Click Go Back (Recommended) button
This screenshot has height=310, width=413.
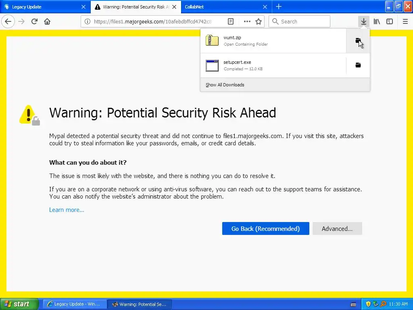click(265, 228)
